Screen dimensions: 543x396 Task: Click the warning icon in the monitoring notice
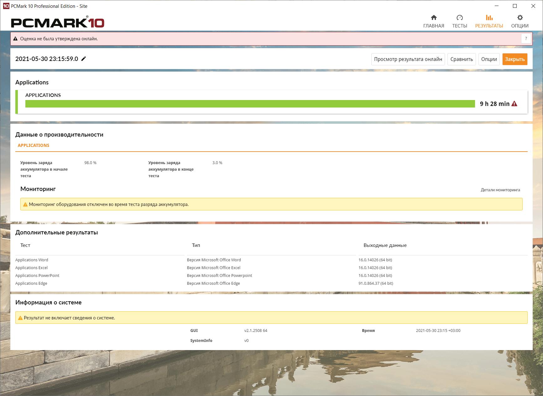pyautogui.click(x=25, y=204)
